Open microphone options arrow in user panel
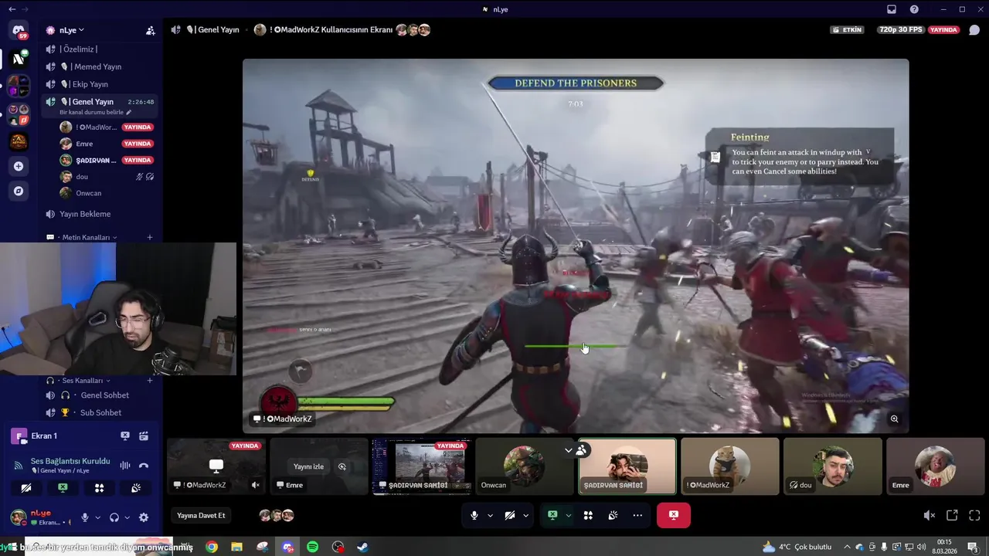 tap(97, 517)
